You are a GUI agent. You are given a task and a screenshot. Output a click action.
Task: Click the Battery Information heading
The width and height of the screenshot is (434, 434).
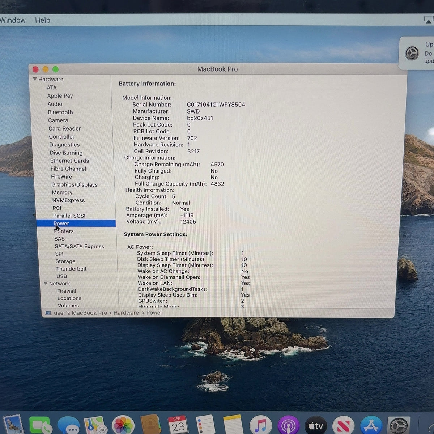click(147, 84)
